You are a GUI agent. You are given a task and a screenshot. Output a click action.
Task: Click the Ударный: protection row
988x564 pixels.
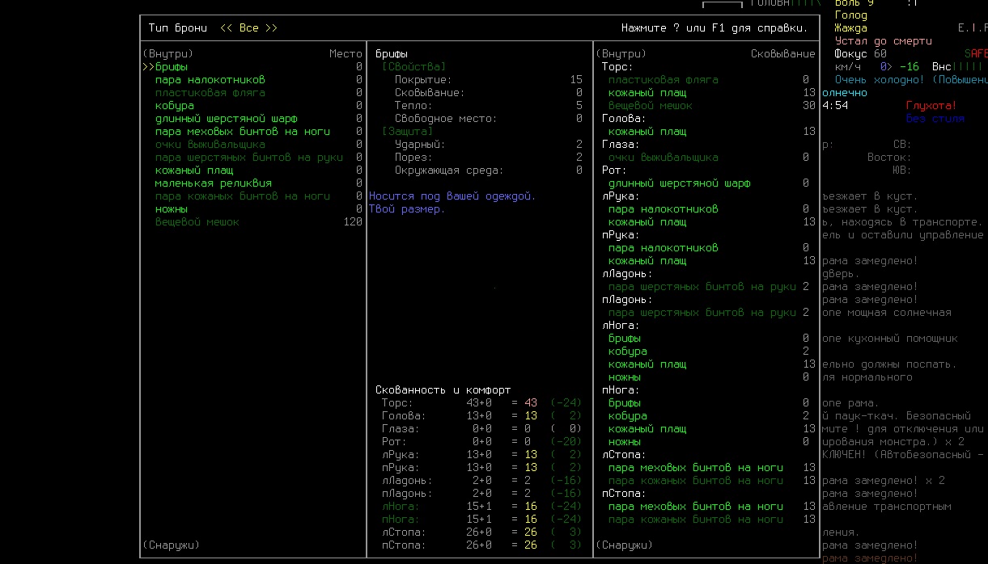click(489, 144)
